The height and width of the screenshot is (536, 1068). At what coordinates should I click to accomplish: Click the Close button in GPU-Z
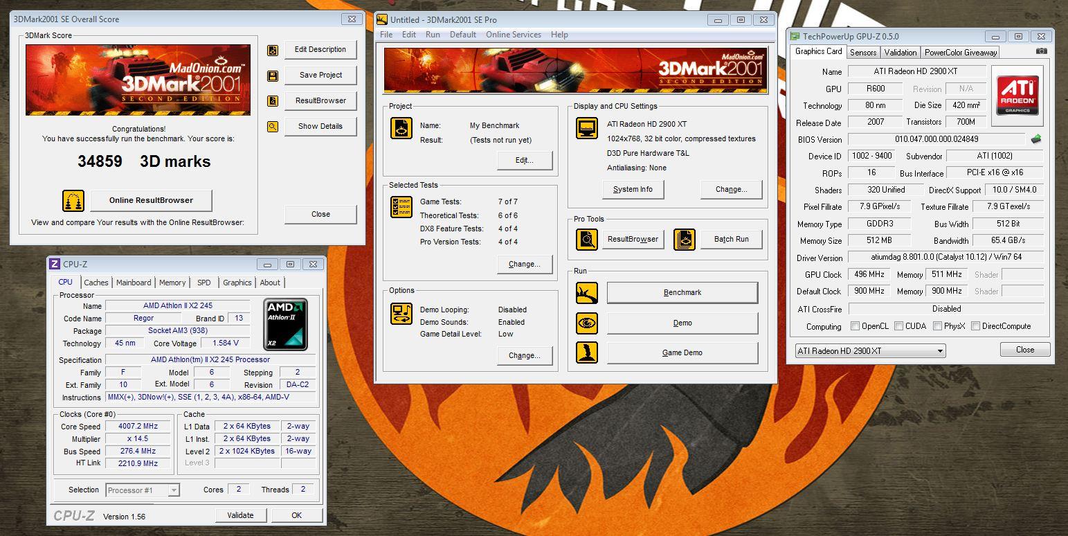pyautogui.click(x=1025, y=350)
